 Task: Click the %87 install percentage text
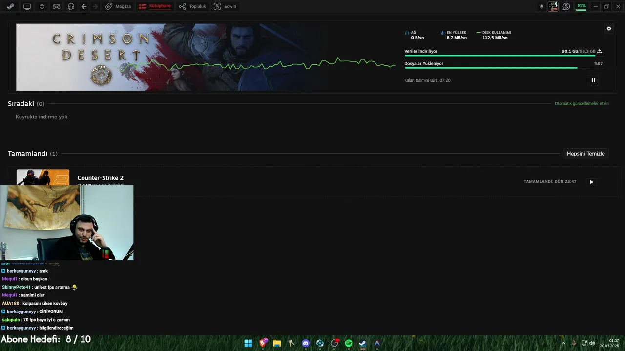598,64
